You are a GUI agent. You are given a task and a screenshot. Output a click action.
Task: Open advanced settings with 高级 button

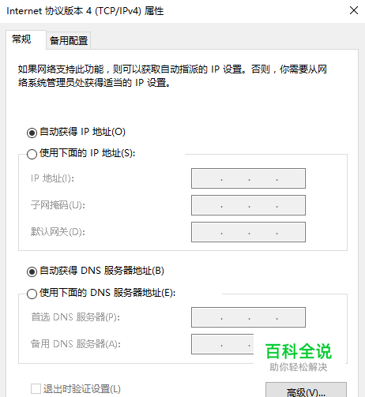click(306, 390)
